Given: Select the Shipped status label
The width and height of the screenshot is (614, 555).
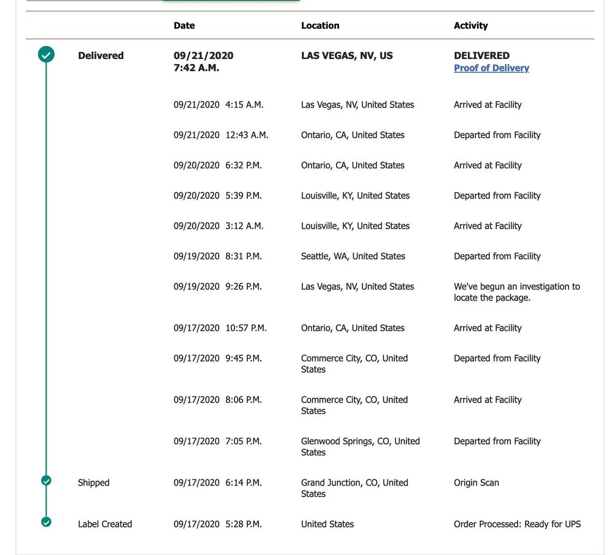Looking at the screenshot, I should [93, 483].
